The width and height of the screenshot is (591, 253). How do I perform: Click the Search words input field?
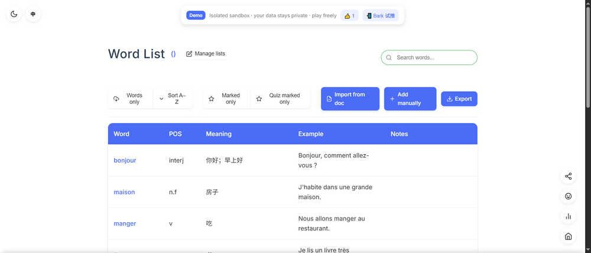pyautogui.click(x=429, y=58)
